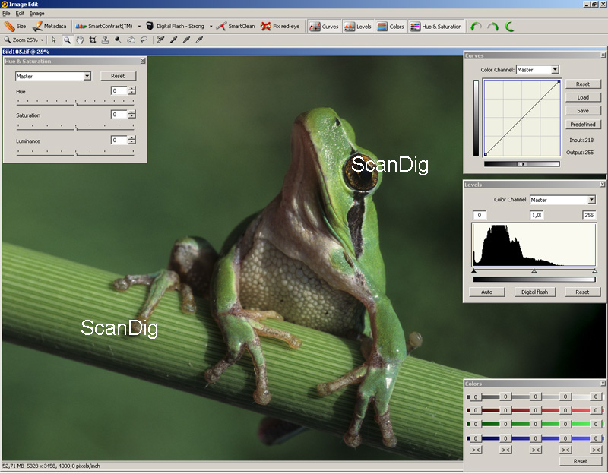The height and width of the screenshot is (474, 608).
Task: Click the Save curve button
Action: (x=583, y=111)
